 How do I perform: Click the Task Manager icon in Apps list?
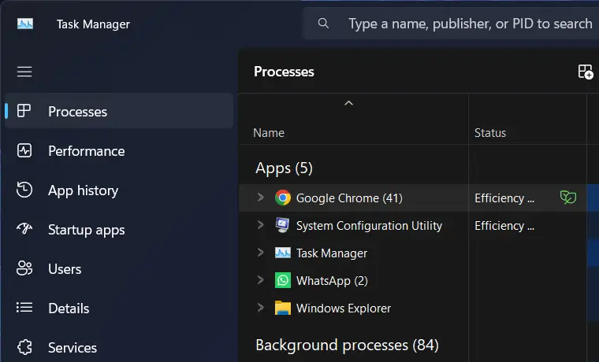click(x=283, y=253)
